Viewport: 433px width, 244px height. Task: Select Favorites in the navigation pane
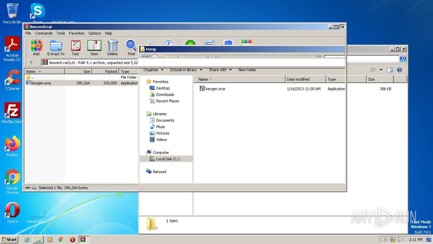(x=157, y=82)
